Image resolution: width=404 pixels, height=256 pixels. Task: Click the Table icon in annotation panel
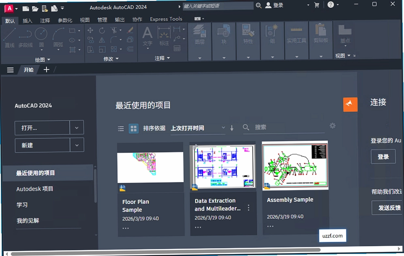coord(177,48)
